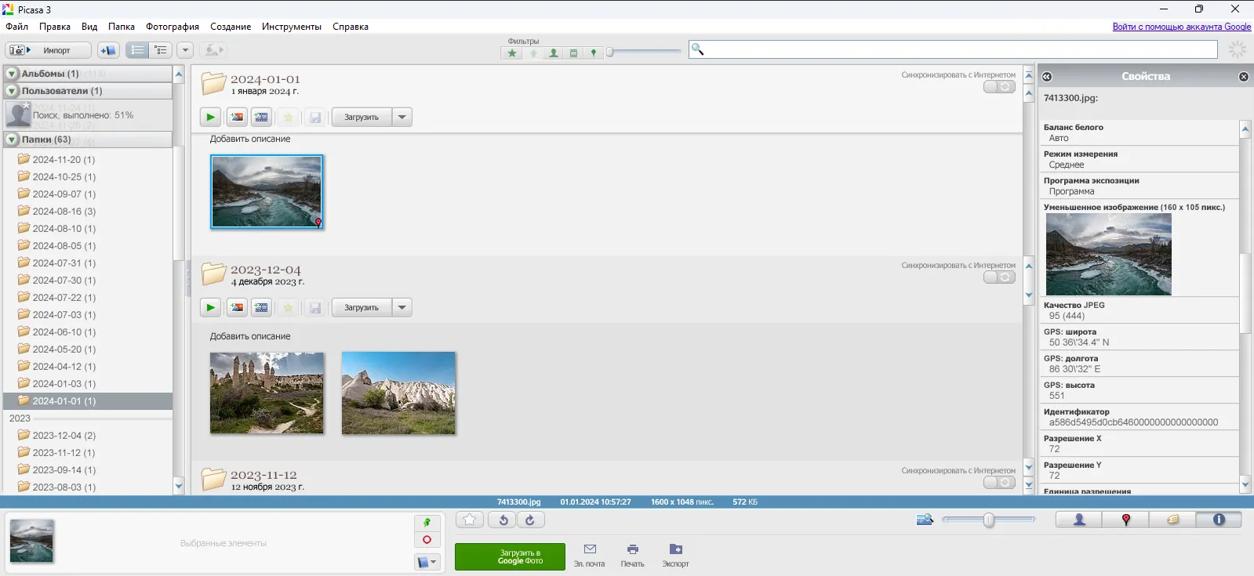This screenshot has height=576, width=1254.
Task: Click the Google account sign-in link
Action: pyautogui.click(x=1181, y=27)
